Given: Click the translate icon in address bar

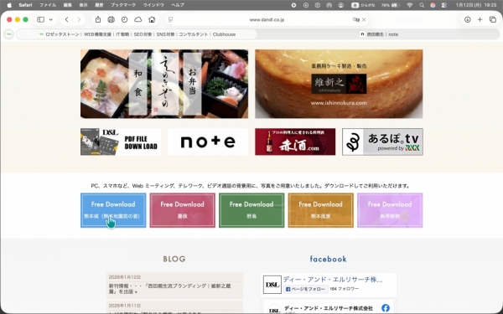Looking at the screenshot, I should pyautogui.click(x=355, y=19).
